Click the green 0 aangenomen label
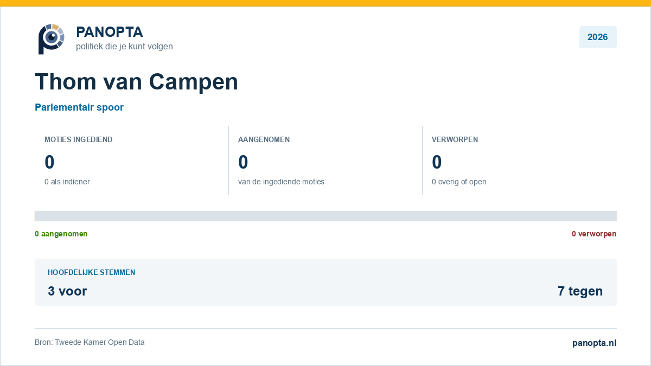 click(x=61, y=234)
